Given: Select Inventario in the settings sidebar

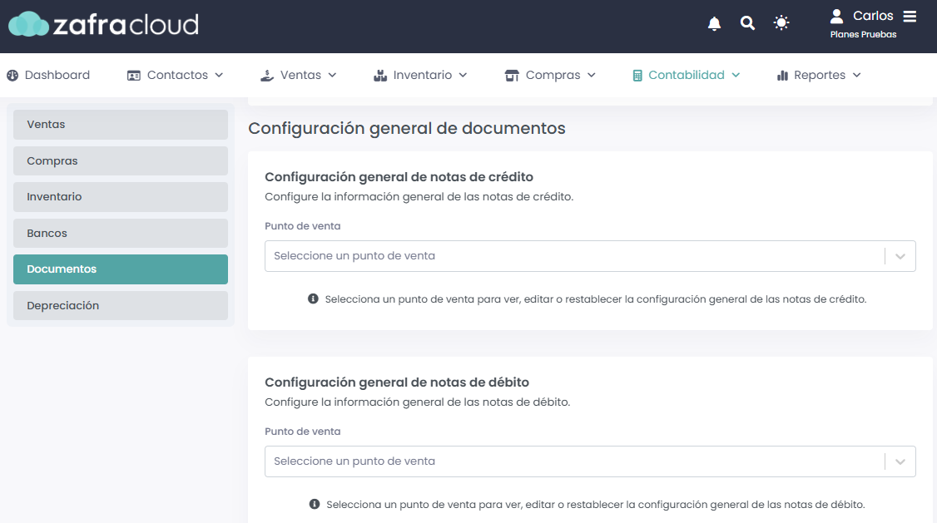Looking at the screenshot, I should [121, 197].
